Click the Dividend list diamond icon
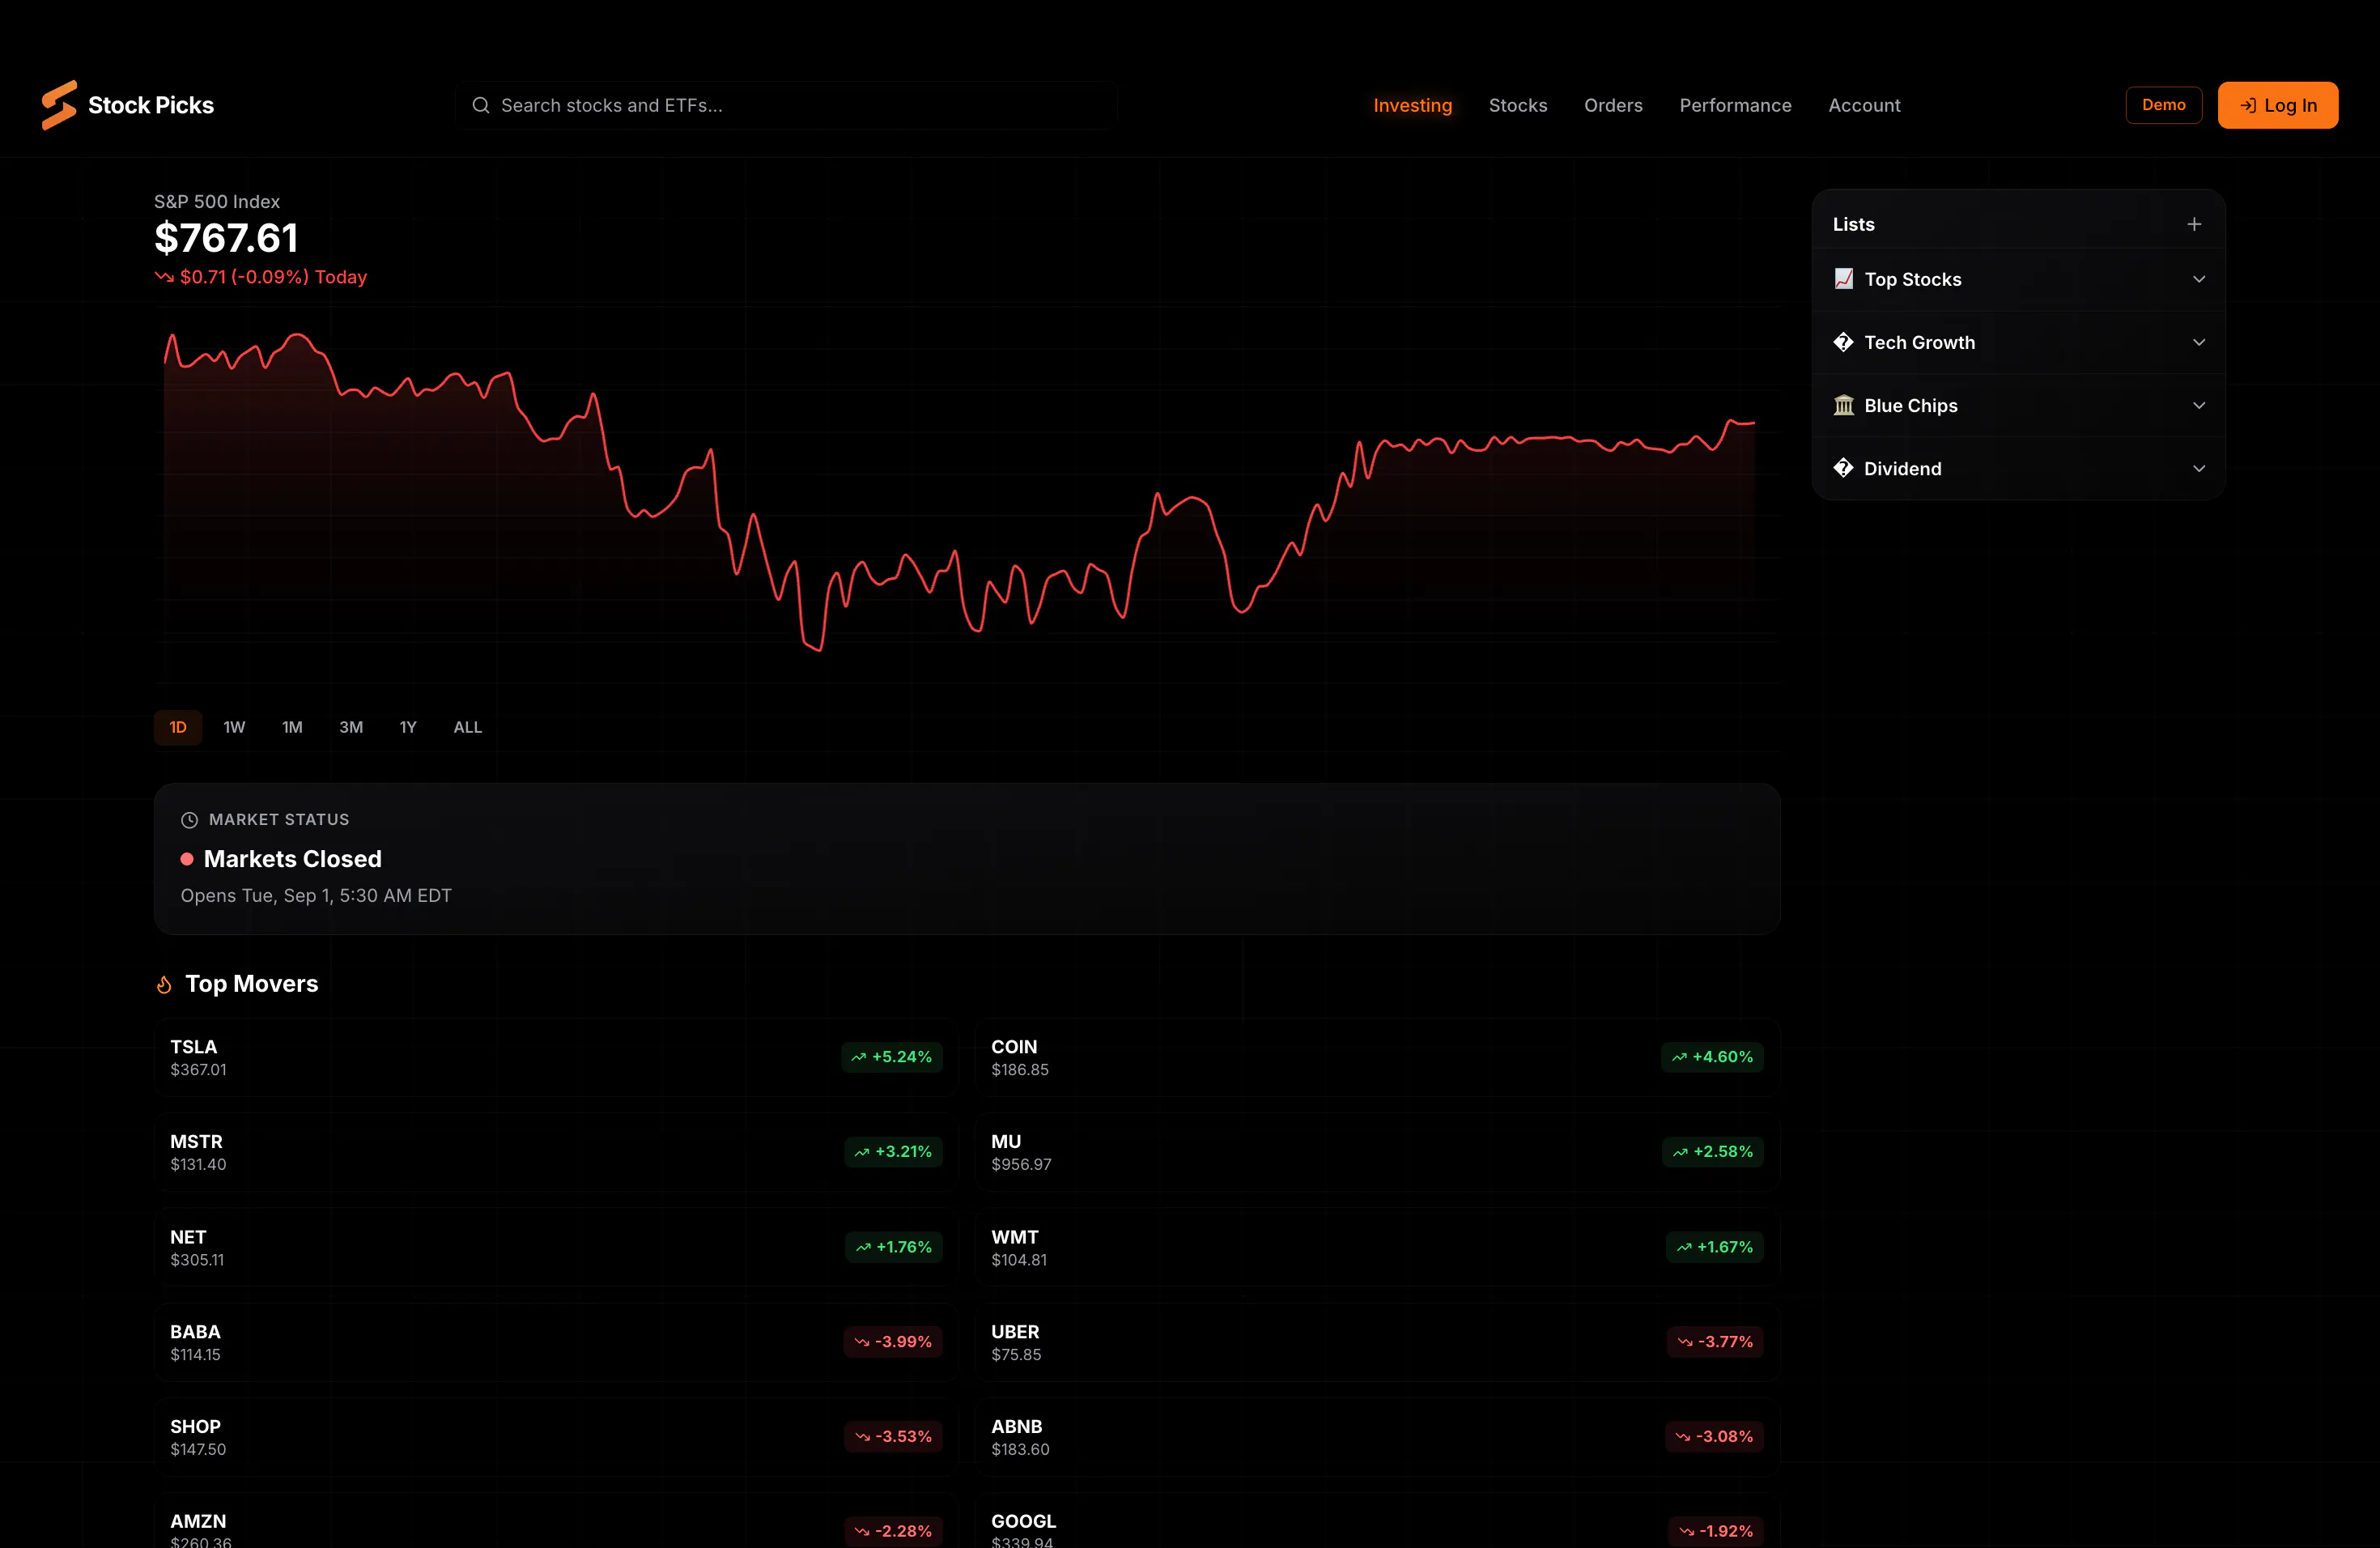 pos(1843,468)
